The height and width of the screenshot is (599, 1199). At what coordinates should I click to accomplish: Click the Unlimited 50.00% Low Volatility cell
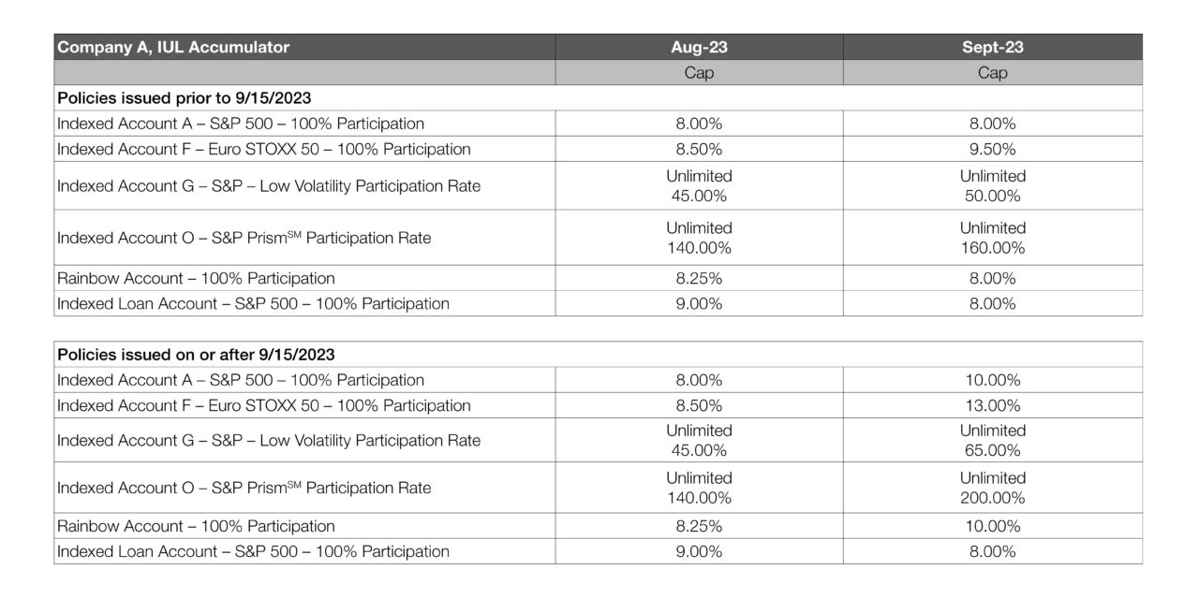992,185
